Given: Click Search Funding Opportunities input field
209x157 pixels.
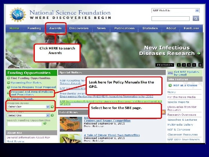Looking at the screenshot, I should pyautogui.click(x=24, y=124).
